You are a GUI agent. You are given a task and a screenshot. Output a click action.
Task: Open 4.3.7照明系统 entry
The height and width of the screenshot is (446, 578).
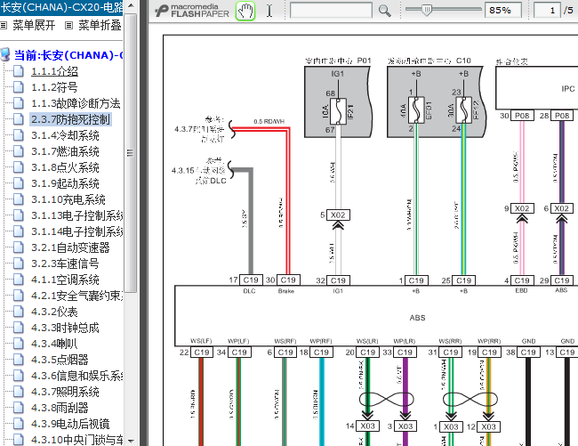65,392
